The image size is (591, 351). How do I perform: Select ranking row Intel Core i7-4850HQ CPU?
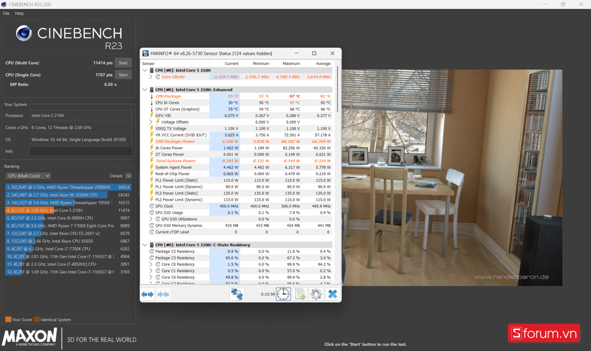tap(68, 264)
